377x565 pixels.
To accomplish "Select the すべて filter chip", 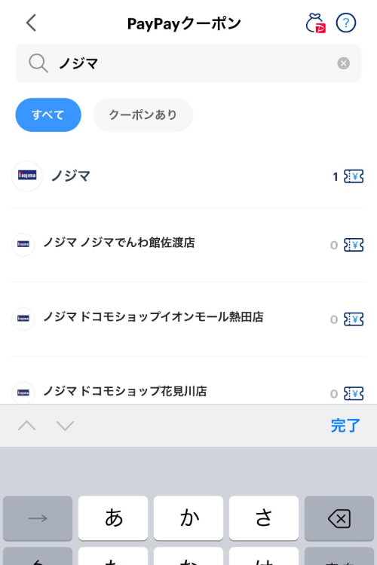I will click(48, 115).
